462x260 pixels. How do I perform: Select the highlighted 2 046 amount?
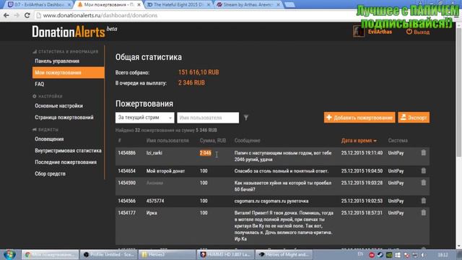tap(205, 152)
